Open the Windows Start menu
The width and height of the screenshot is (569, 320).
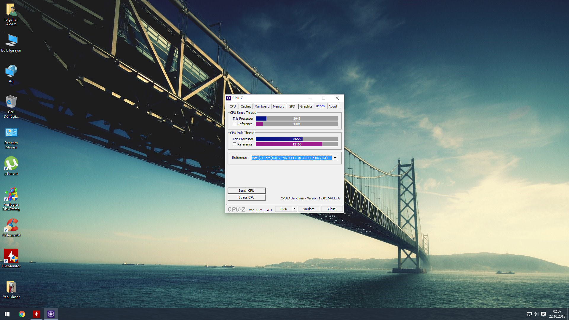[x=7, y=314]
